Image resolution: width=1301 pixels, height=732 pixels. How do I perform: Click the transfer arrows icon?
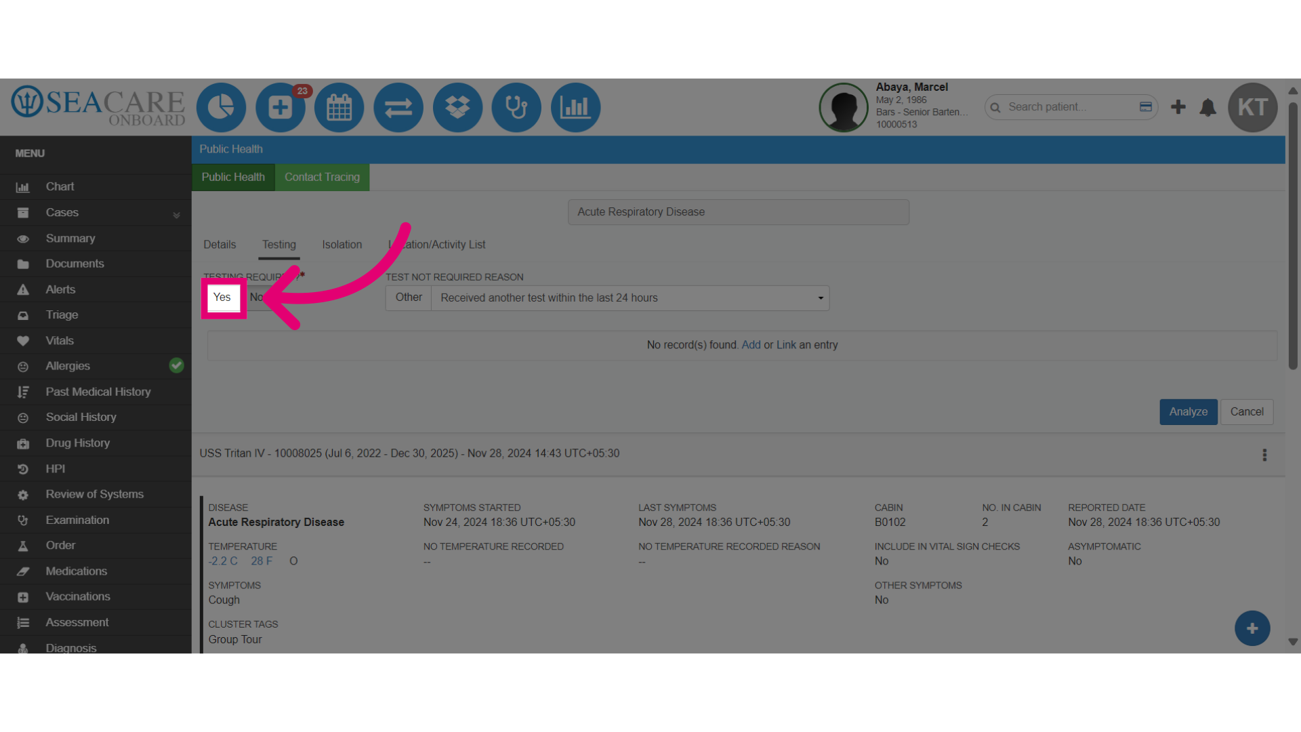[x=398, y=107]
